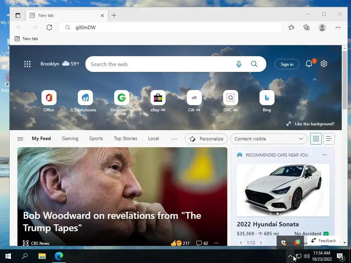Show more feed categories ellipsis
The image size is (351, 263).
pos(174,139)
